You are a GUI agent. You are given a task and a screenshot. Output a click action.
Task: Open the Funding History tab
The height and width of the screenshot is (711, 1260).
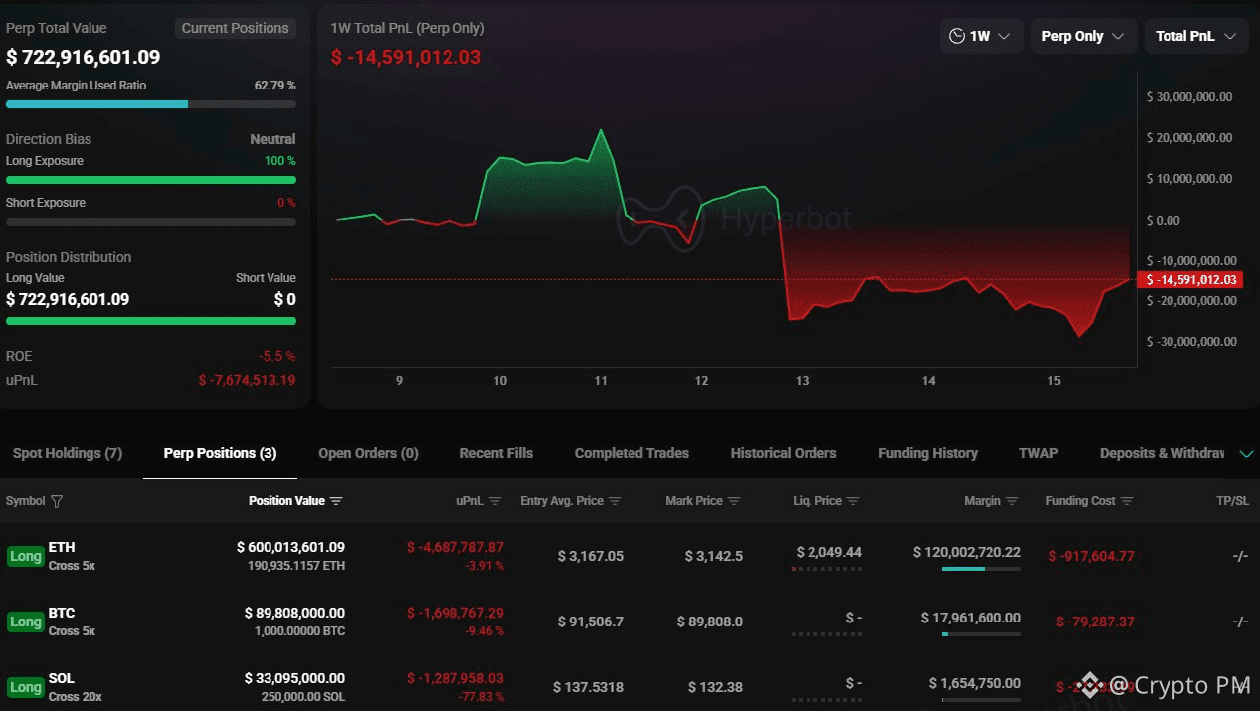(x=927, y=453)
